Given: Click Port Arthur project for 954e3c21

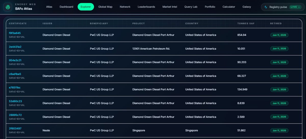Looking at the screenshot, I should click(x=153, y=62).
